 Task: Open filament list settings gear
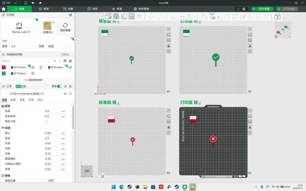pyautogui.click(x=70, y=61)
